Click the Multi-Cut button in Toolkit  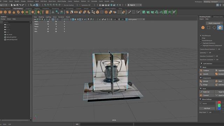pyautogui.click(x=207, y=92)
